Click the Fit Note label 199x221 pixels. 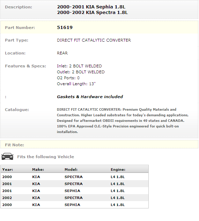pyautogui.click(x=15, y=145)
